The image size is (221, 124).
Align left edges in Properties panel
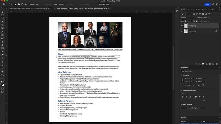183,96
